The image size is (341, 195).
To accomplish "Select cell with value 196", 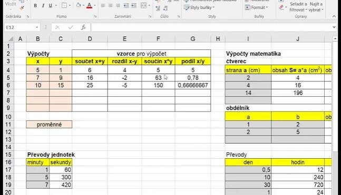I will 298,93.
